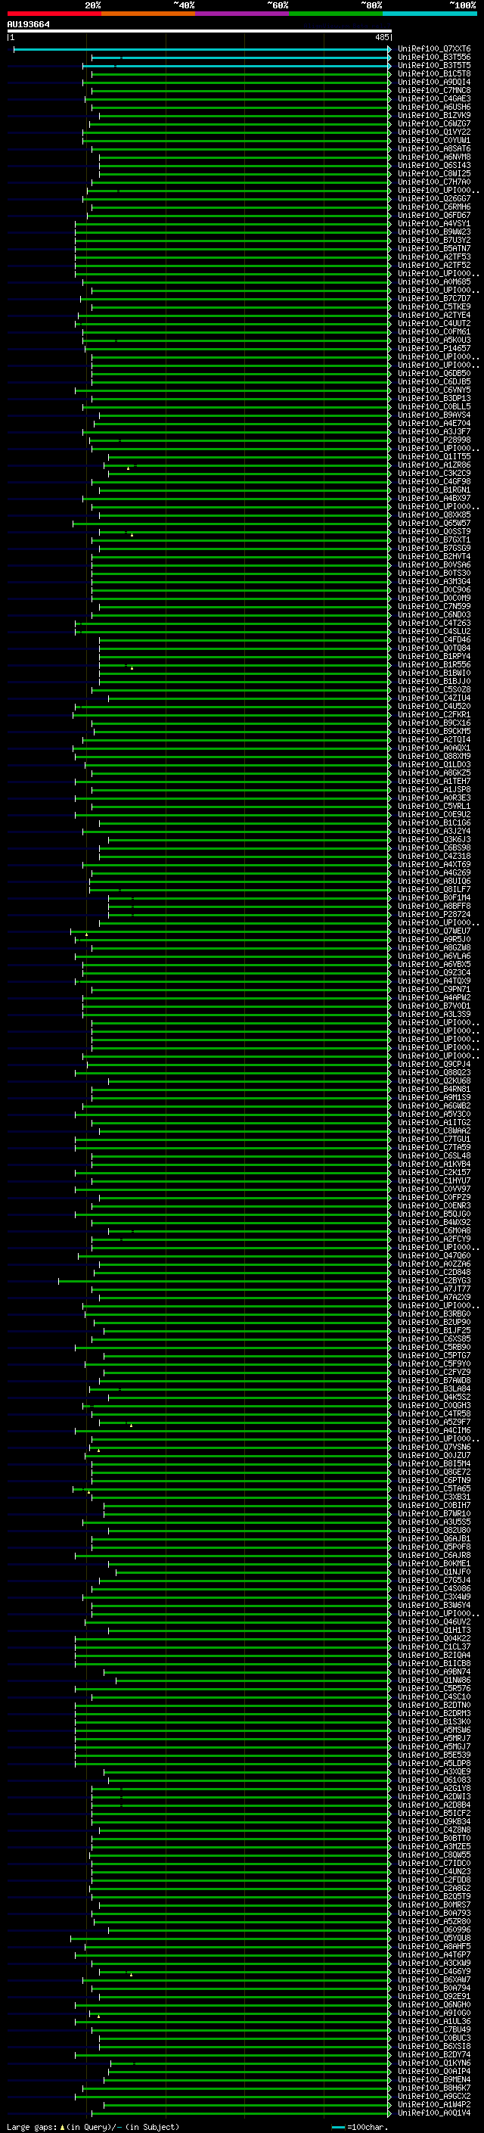Viewport: 484px width, 2133px height.
Task: Click the UniRef100_C4GAE3 label
Action: 434,99
